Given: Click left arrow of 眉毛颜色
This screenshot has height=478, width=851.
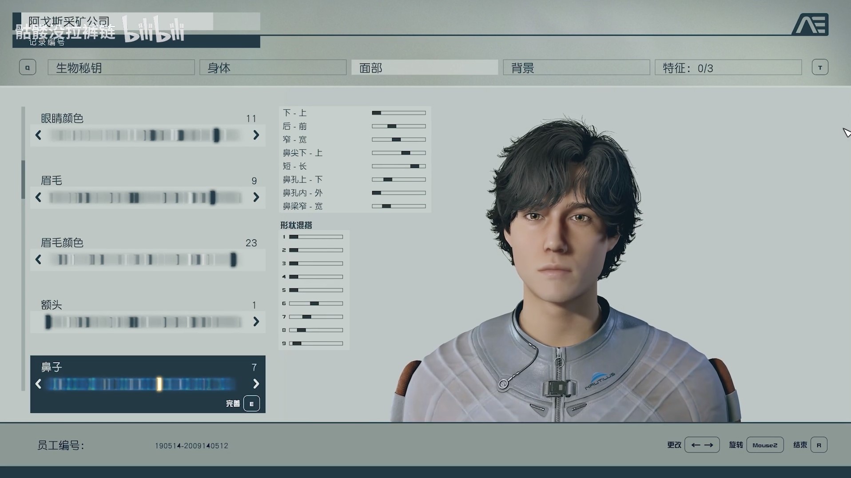Looking at the screenshot, I should click(38, 259).
